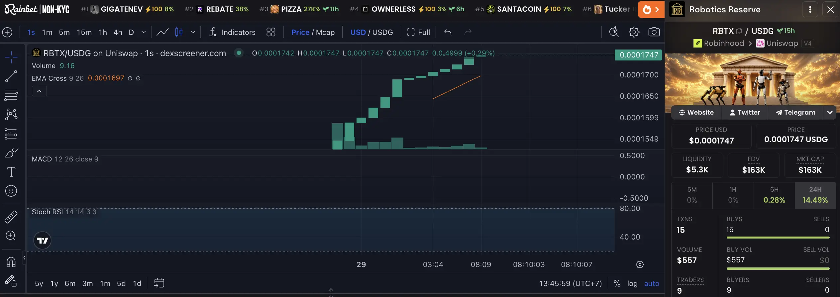The height and width of the screenshot is (297, 840).
Task: Switch to the 6H stats tab
Action: pos(774,195)
